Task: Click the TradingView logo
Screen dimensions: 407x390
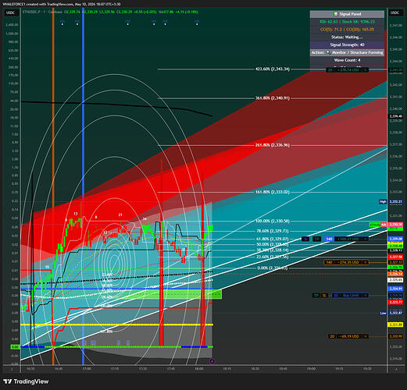Action: coord(26,381)
